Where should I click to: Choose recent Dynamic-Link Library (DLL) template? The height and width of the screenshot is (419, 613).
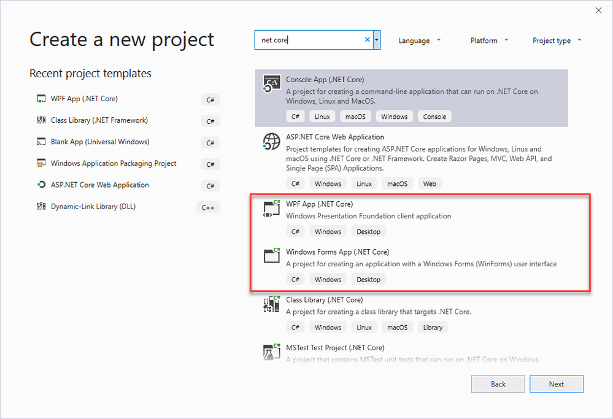(93, 206)
